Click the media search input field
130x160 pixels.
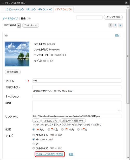tap(89, 17)
